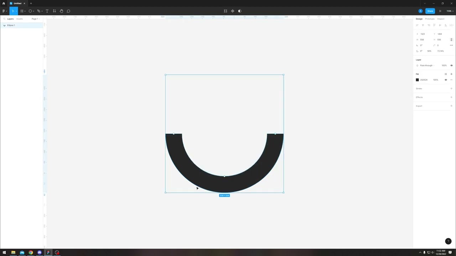Open help and resources button
Screen dimensions: 456x256
point(448,241)
